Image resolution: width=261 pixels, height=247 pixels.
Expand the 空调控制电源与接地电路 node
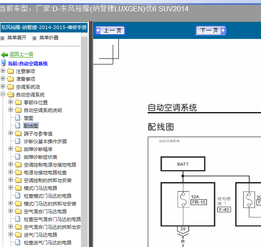[x=10, y=164]
